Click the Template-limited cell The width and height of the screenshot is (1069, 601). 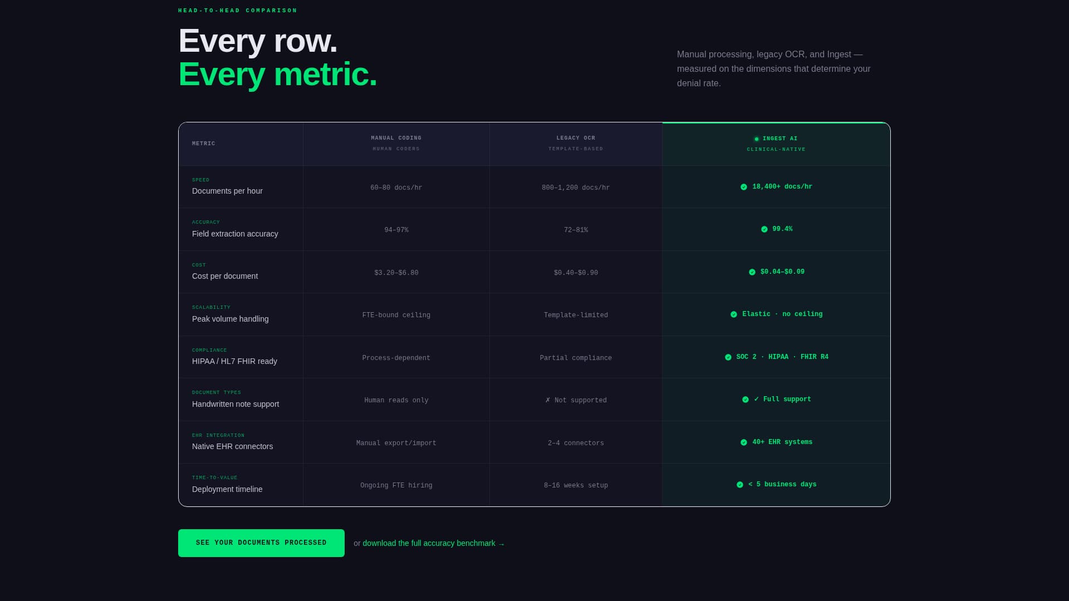[x=576, y=316]
